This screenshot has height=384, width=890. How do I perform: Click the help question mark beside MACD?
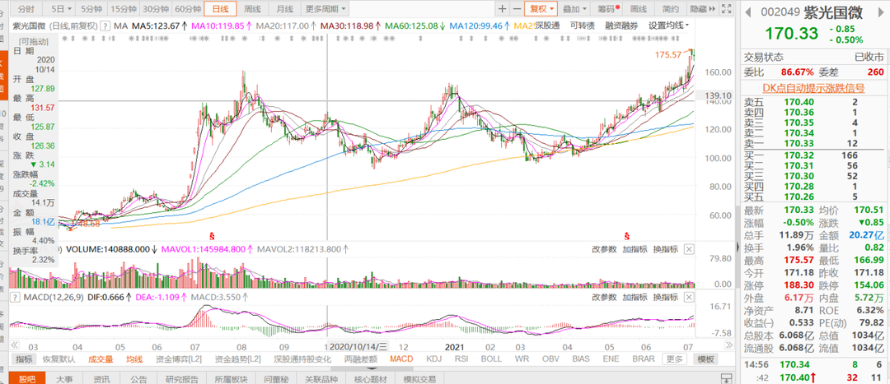[16, 298]
